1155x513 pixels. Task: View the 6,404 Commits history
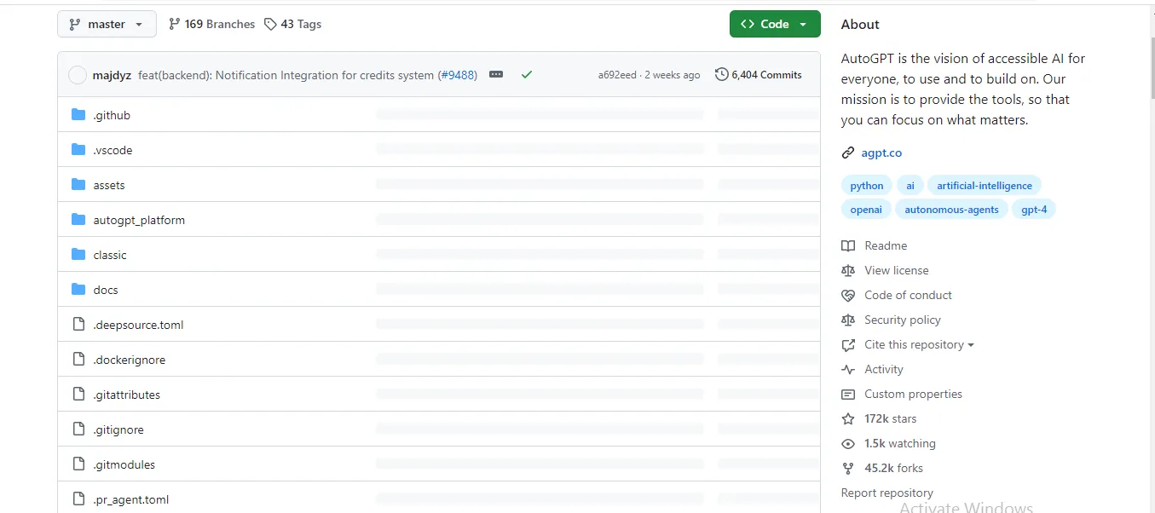click(759, 75)
